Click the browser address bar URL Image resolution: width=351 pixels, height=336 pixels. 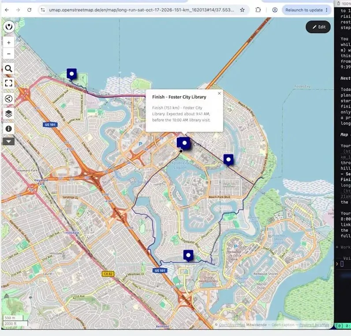[x=141, y=10]
